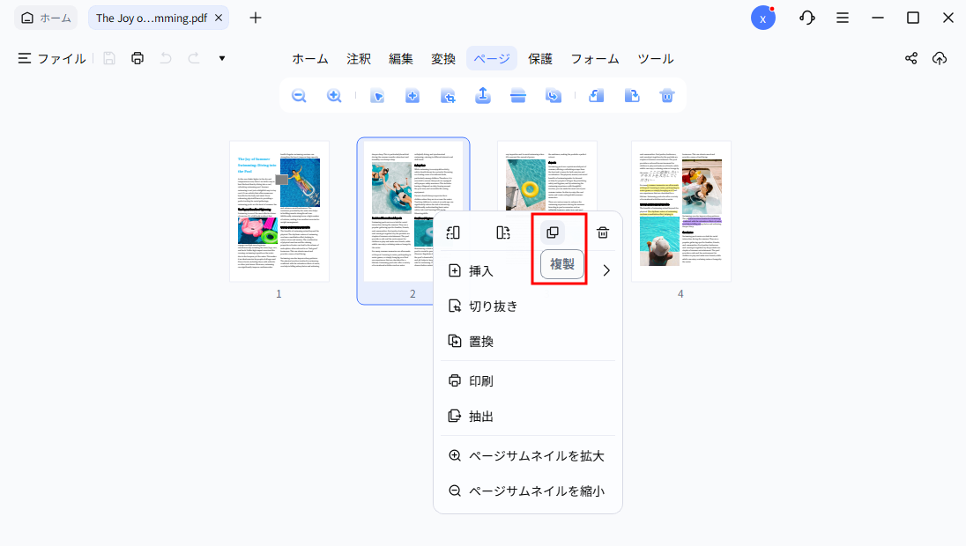Click the zoom-out icon in the page toolbar
The image size is (966, 546).
pyautogui.click(x=299, y=95)
